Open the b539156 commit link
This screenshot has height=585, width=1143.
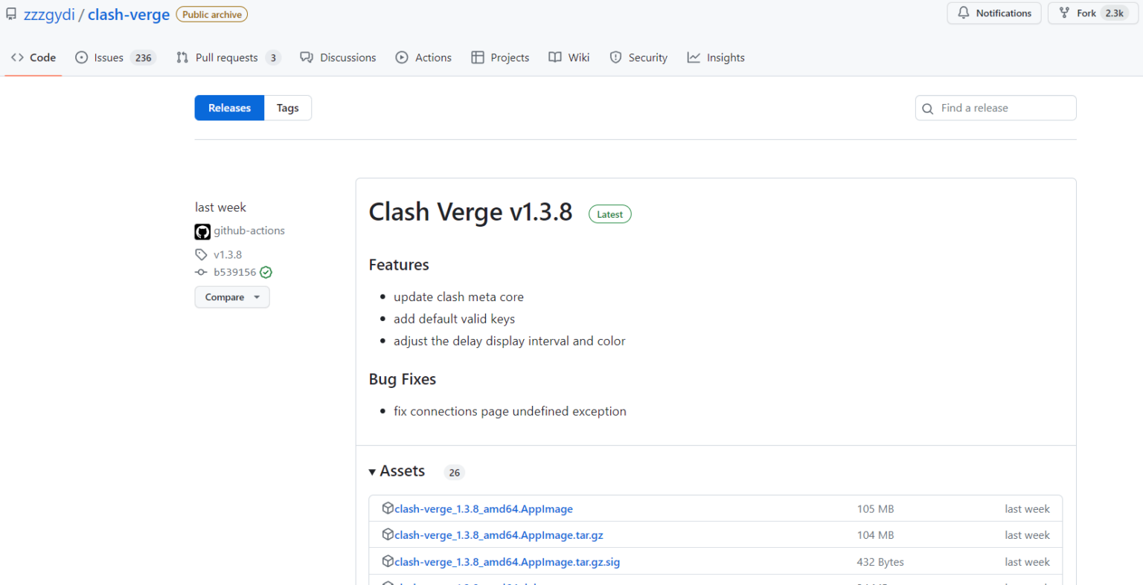click(x=234, y=273)
